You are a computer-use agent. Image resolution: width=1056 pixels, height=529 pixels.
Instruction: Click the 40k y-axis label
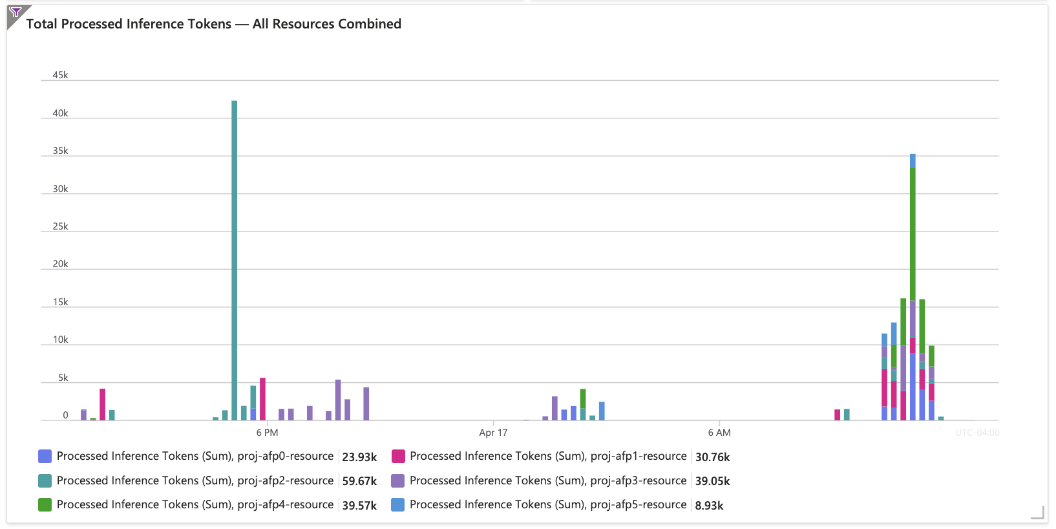tap(60, 113)
